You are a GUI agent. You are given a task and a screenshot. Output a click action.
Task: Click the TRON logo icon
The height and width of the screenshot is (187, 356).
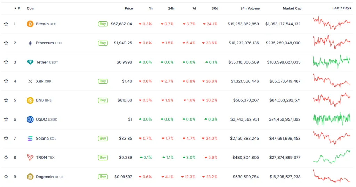click(30, 158)
